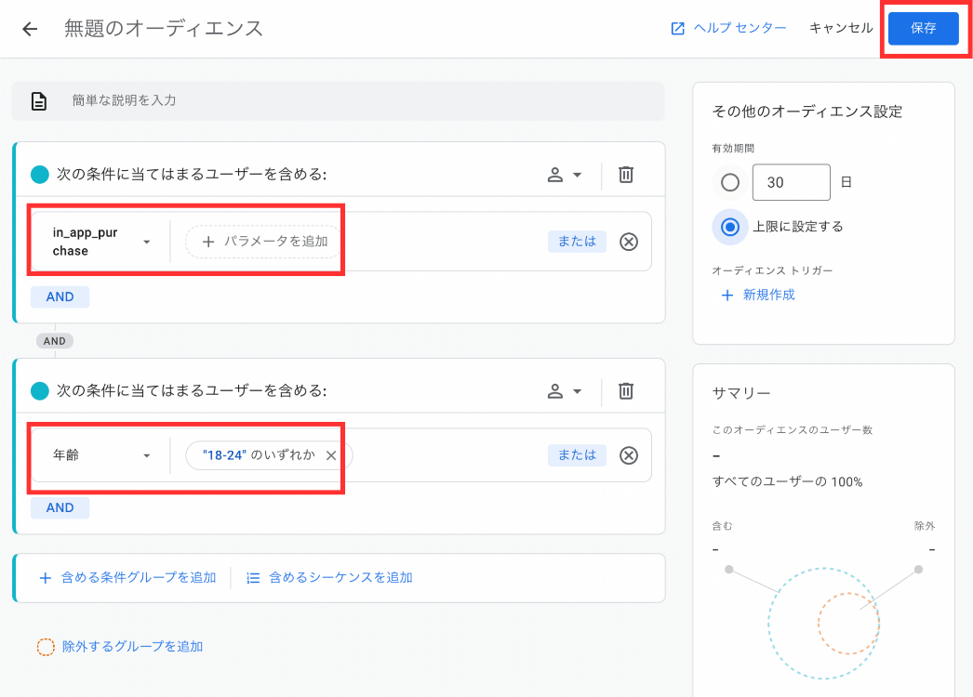Click the オーディエンス トリガー label
973x697 pixels.
[x=773, y=271]
